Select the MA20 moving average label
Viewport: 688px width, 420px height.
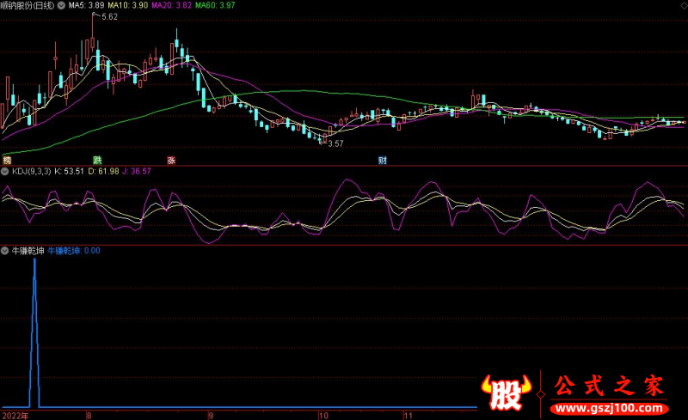pyautogui.click(x=170, y=5)
